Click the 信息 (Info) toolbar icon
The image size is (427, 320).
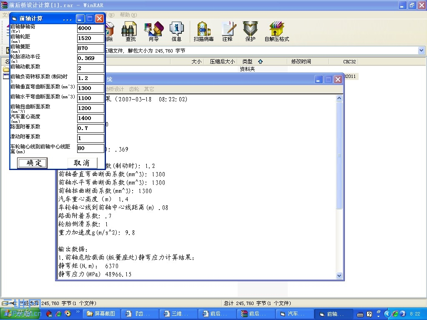point(176,31)
